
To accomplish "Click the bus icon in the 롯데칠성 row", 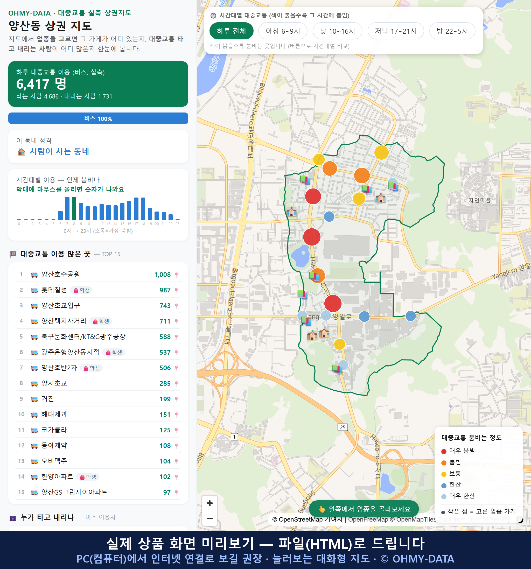I will pos(34,290).
